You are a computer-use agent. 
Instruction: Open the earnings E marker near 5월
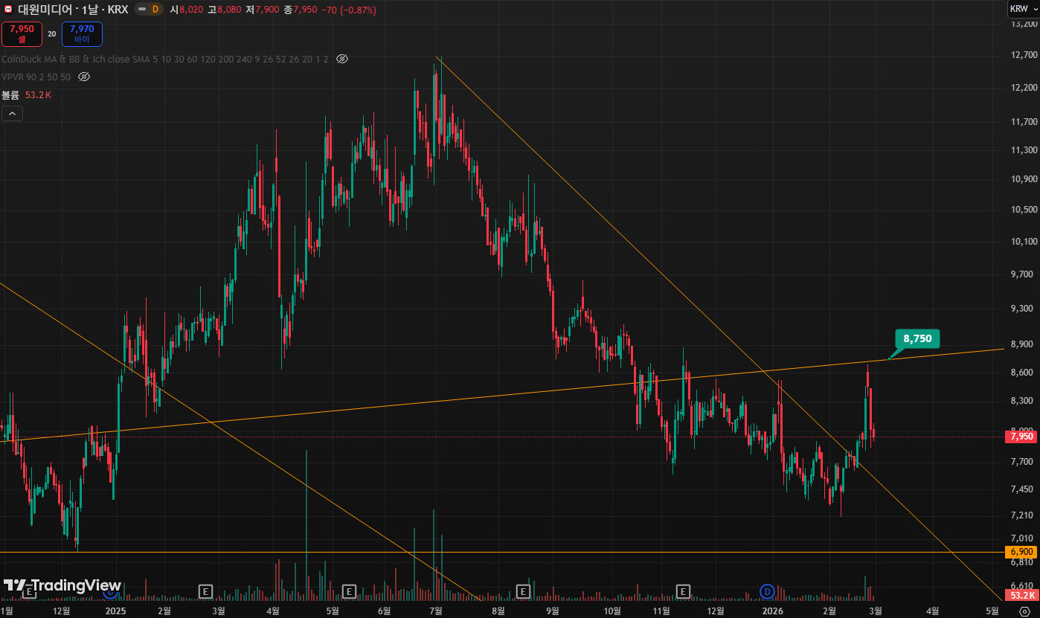[348, 591]
